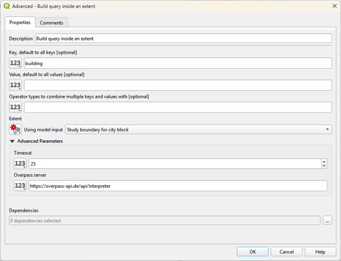Open value-type button beside Value field
The width and height of the screenshot is (341, 261).
15,85
